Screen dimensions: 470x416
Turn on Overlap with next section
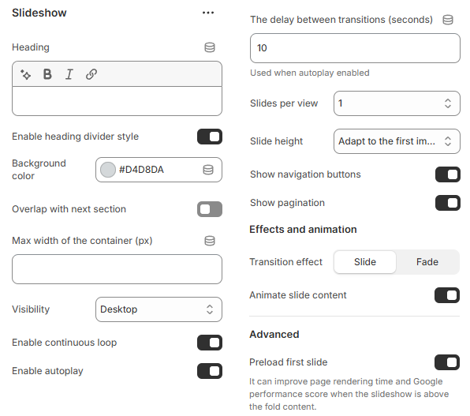point(210,209)
